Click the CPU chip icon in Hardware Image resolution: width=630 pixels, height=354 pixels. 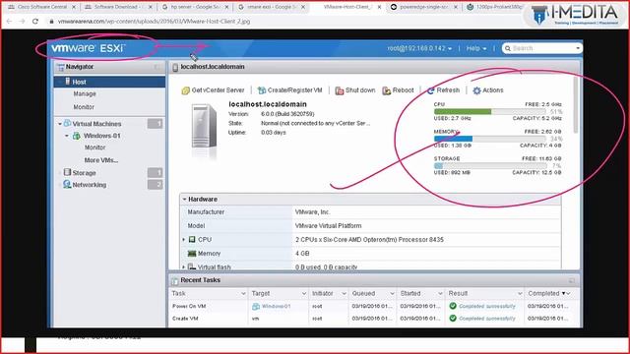point(192,239)
